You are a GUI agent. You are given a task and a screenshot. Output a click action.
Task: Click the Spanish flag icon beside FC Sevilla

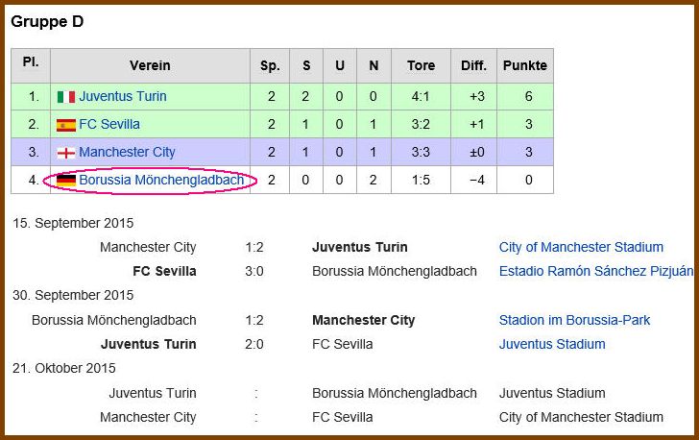point(66,125)
